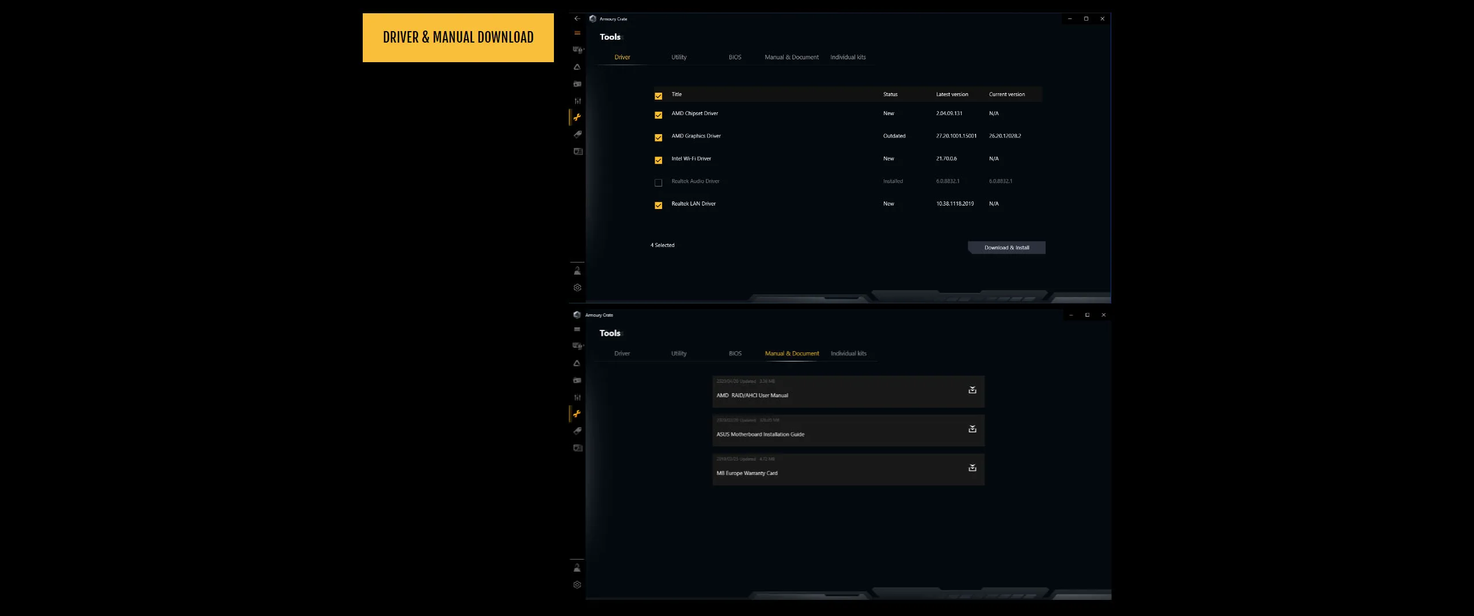Viewport: 1474px width, 616px height.
Task: Open Manual & Document tab in the top window
Action: coord(792,58)
